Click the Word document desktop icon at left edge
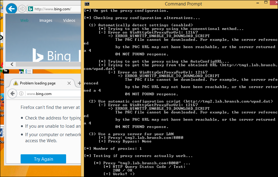The image size is (278, 177). (2, 133)
